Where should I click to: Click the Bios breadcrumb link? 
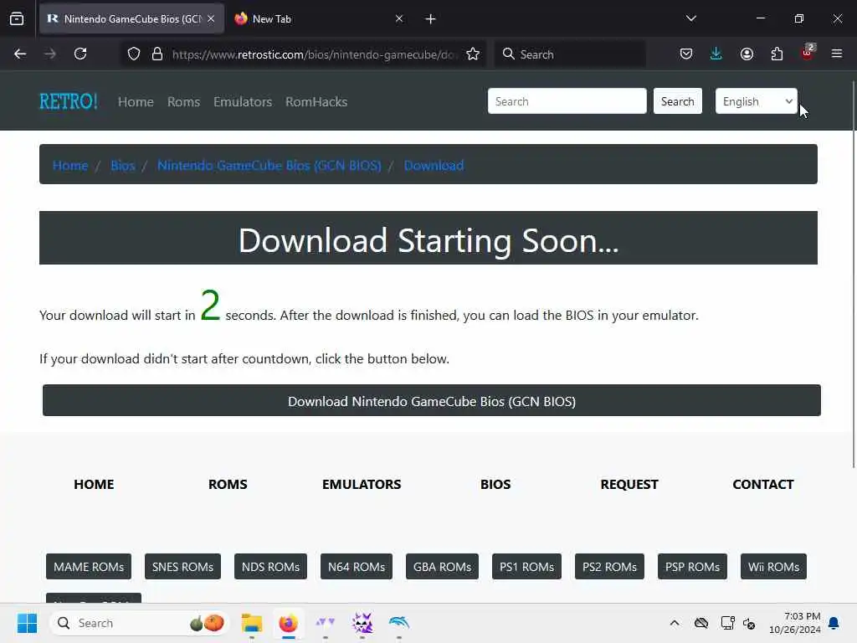point(122,165)
